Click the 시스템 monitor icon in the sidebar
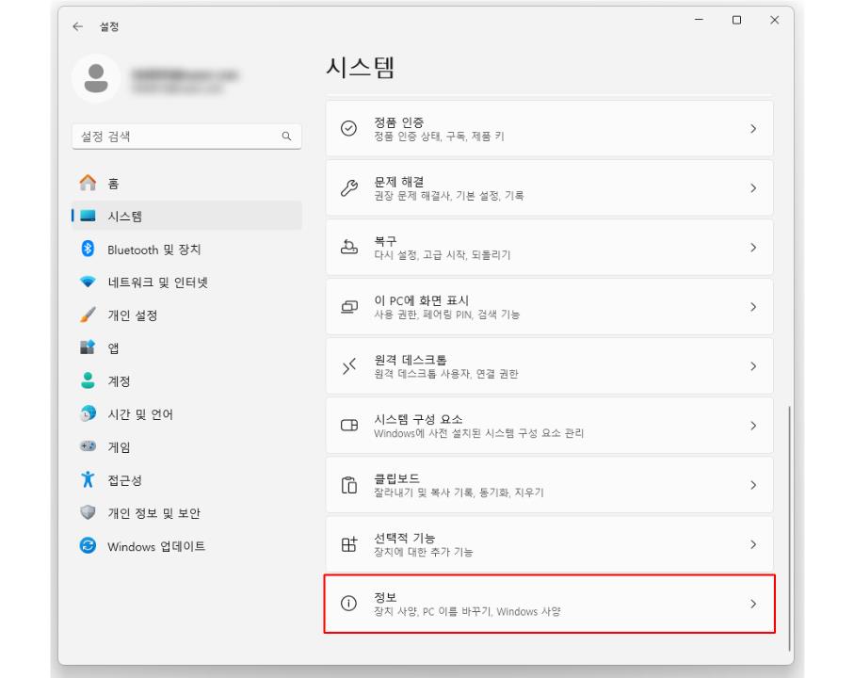Viewport: 854px width, 678px height. tap(88, 216)
